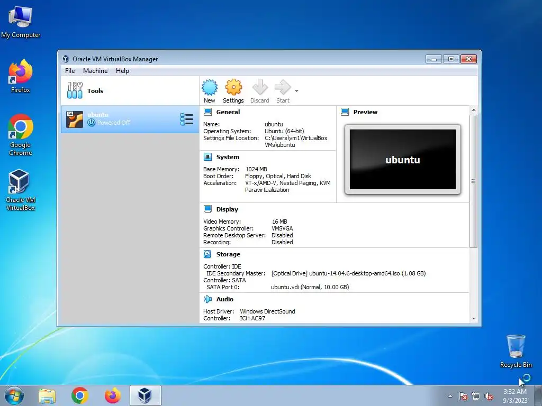Select the Firefox desktop shortcut

coord(21,76)
